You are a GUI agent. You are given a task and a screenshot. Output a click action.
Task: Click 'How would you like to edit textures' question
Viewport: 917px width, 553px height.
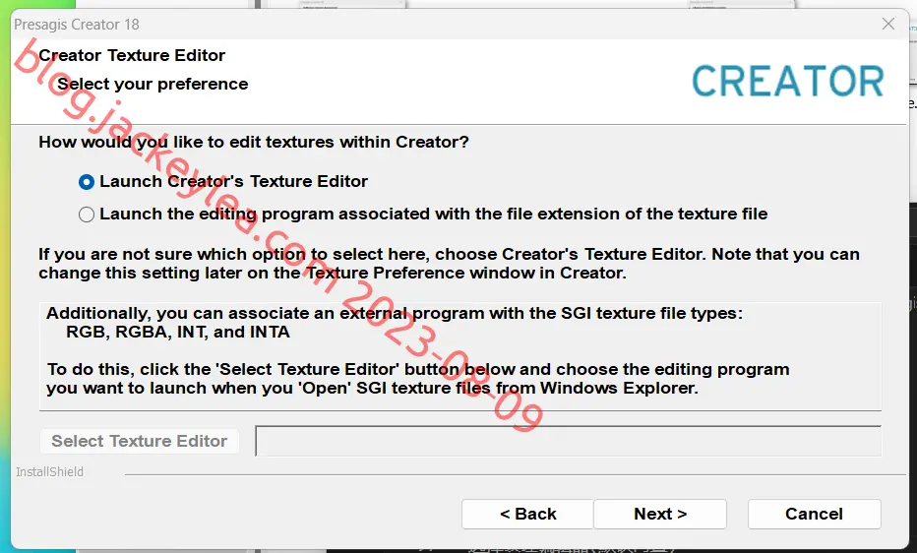[x=253, y=142]
